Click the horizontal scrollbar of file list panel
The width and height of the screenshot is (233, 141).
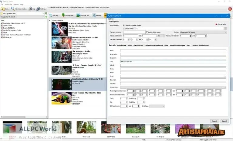click(x=24, y=117)
